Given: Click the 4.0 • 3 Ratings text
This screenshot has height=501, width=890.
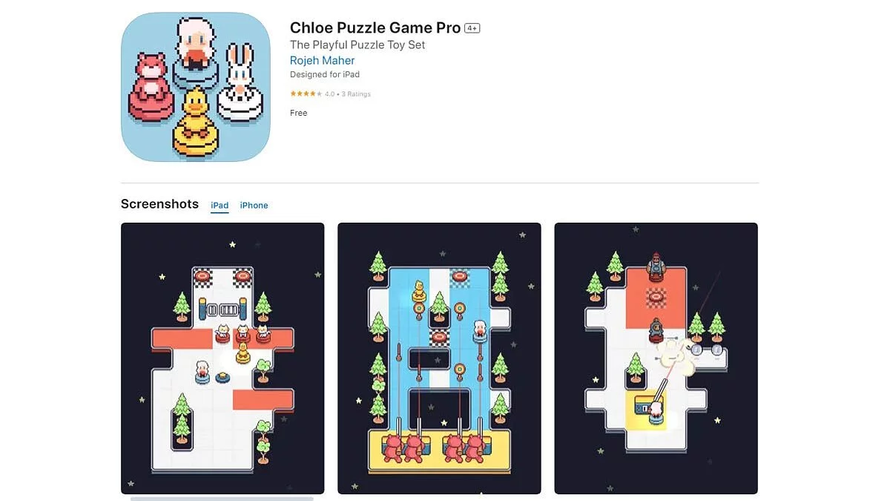Looking at the screenshot, I should (x=348, y=94).
